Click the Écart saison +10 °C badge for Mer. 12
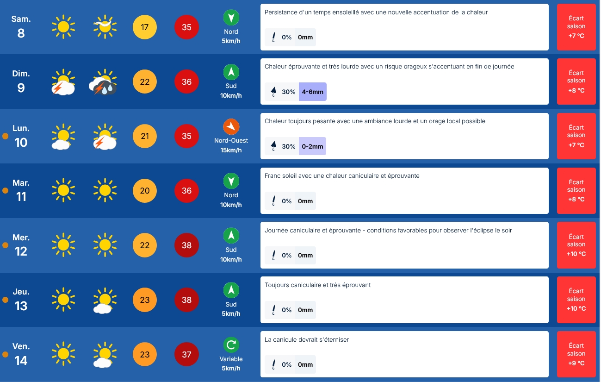Viewport: 601px width, 382px height. 576,245
